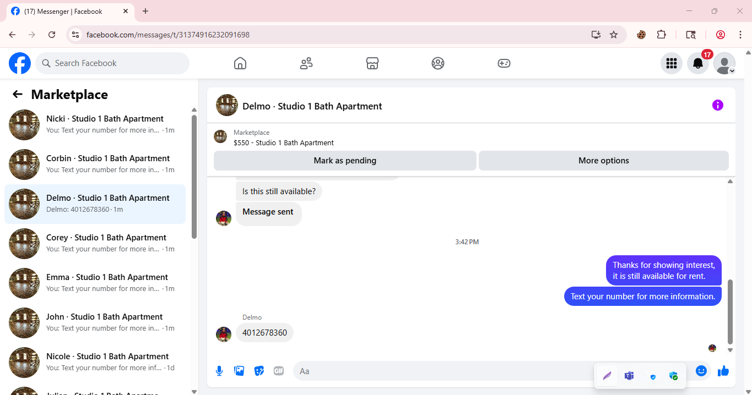
Task: Click chat scrollbar up arrow
Action: pyautogui.click(x=731, y=181)
